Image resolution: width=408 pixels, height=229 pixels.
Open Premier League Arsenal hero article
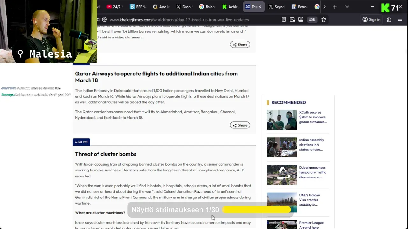click(x=312, y=225)
